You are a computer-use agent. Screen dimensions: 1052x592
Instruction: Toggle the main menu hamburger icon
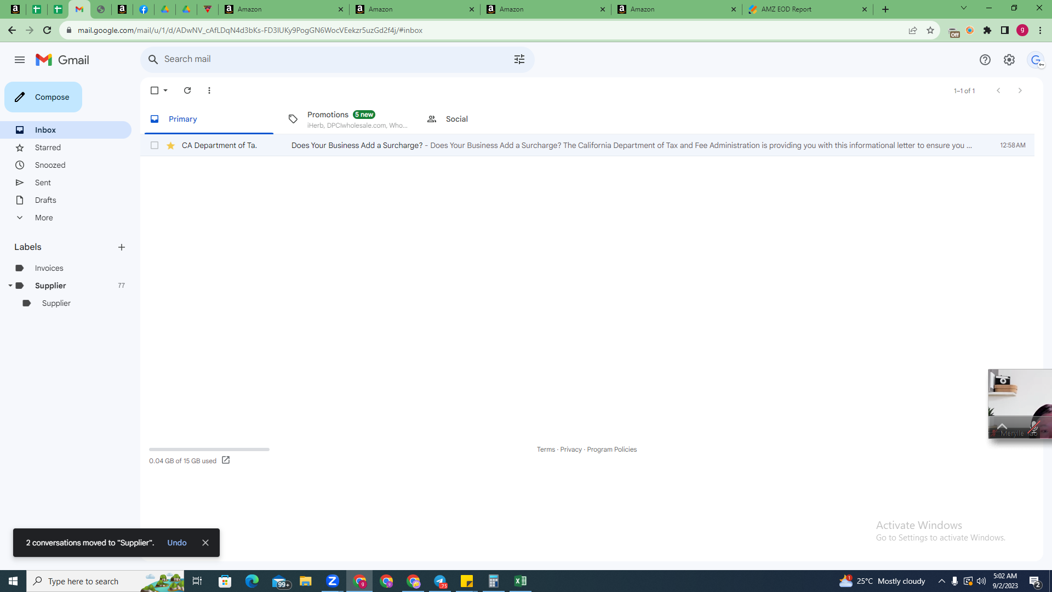[20, 60]
